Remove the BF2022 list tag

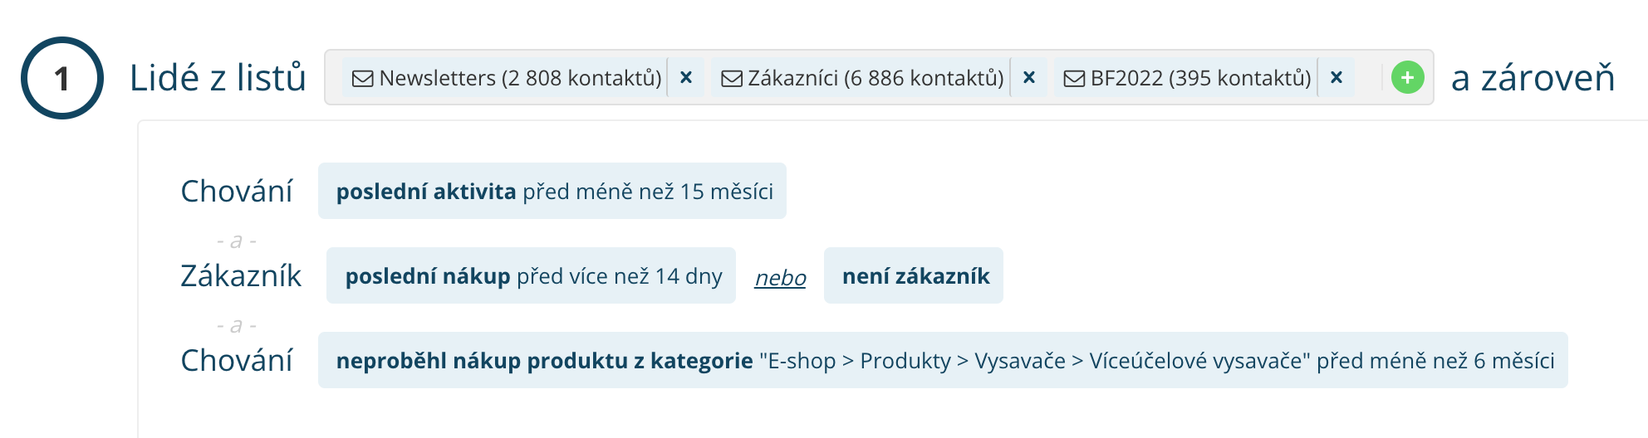tap(1337, 78)
